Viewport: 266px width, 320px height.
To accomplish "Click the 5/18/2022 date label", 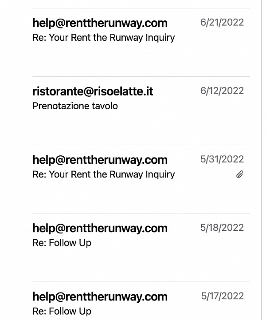I will [x=222, y=228].
